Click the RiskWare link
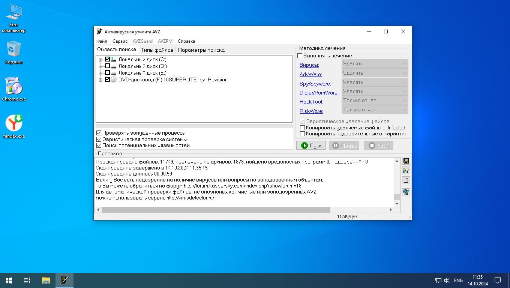Viewport: 510px width, 288px height. [311, 111]
